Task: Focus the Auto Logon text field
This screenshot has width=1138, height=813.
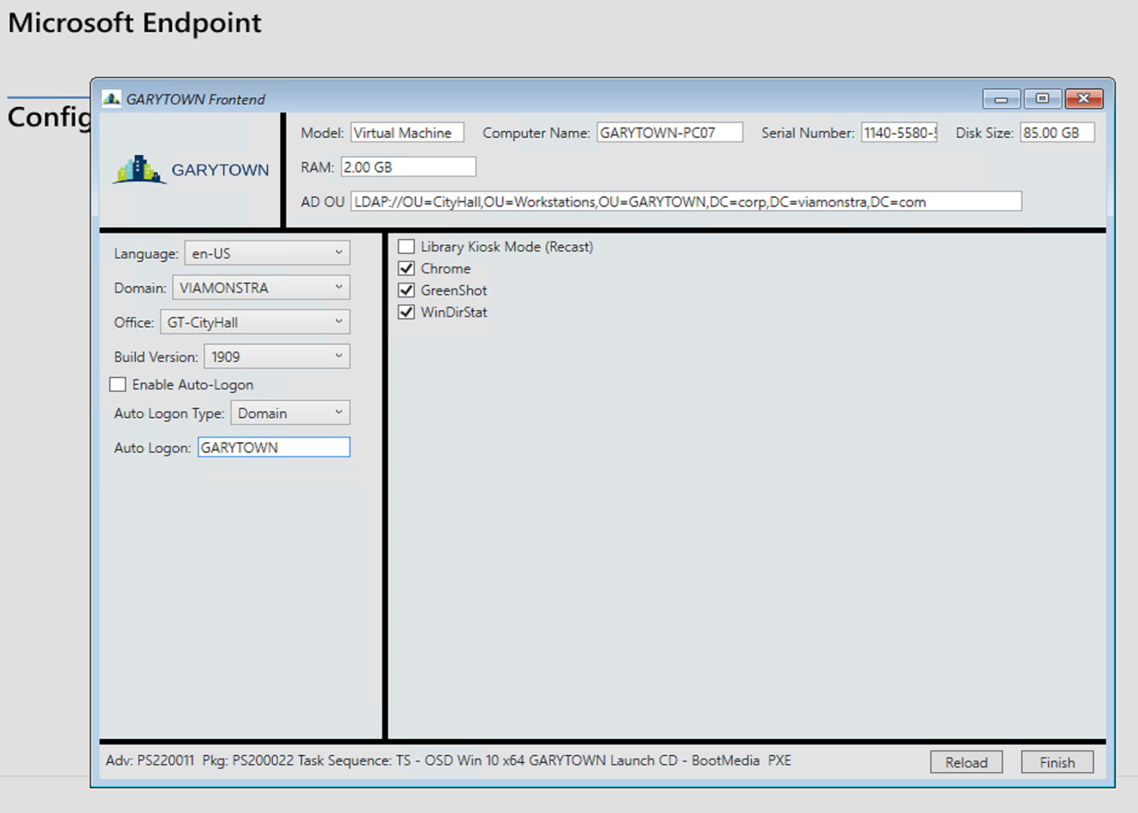Action: [274, 448]
